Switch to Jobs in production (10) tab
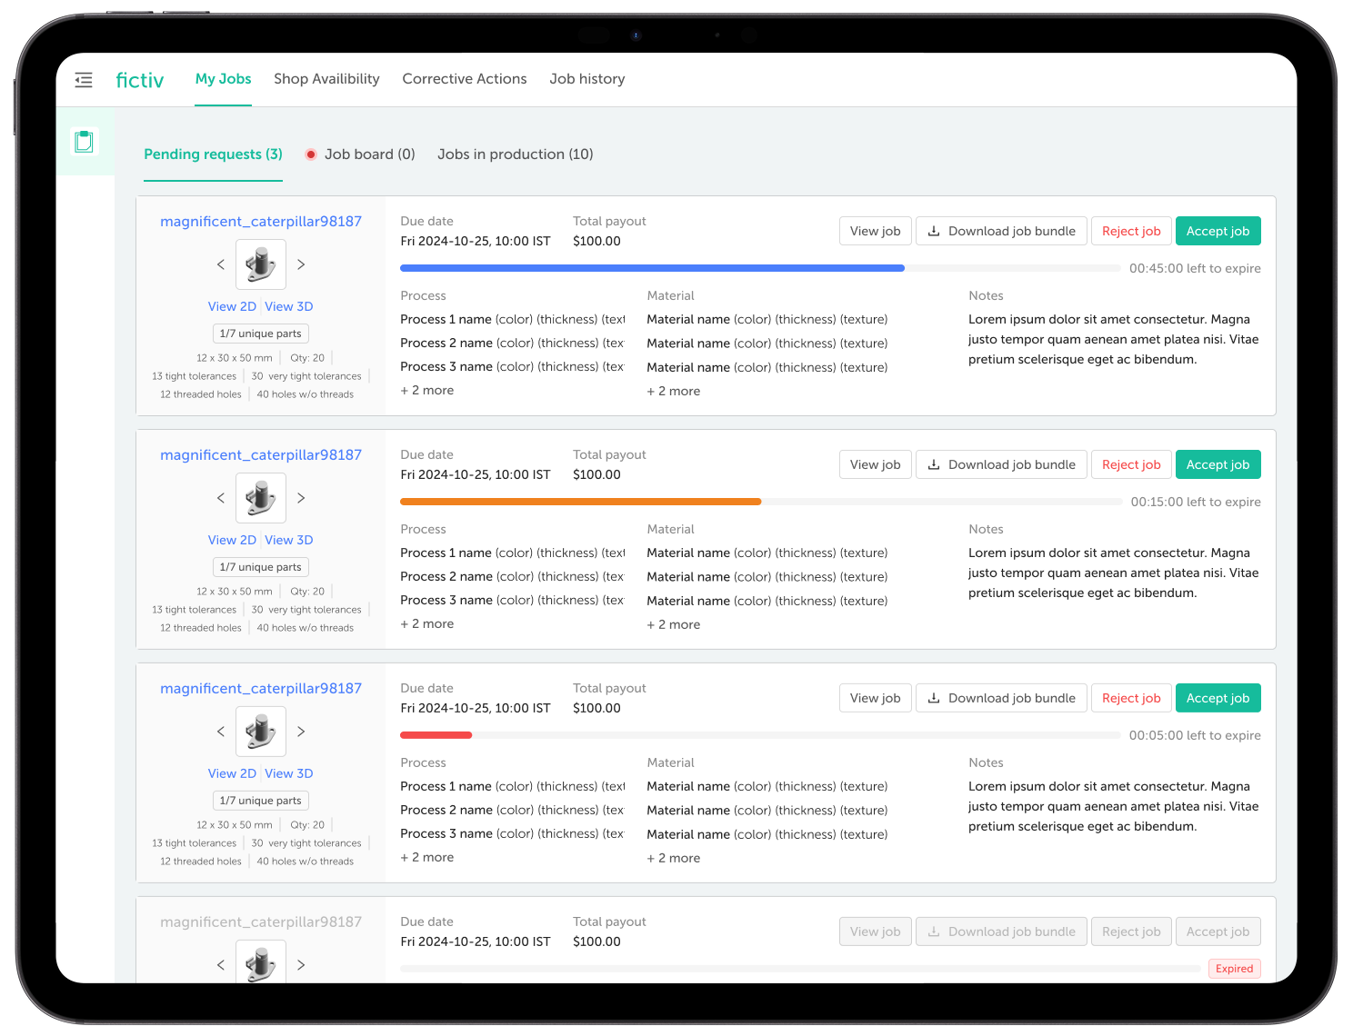This screenshot has height=1036, width=1353. coord(516,154)
